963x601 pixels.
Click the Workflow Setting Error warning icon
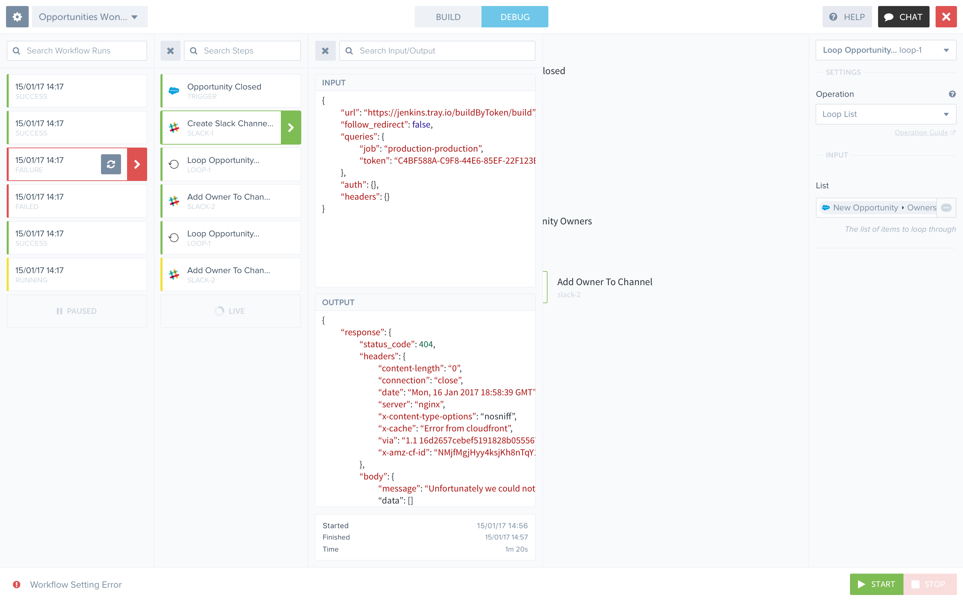tap(17, 584)
